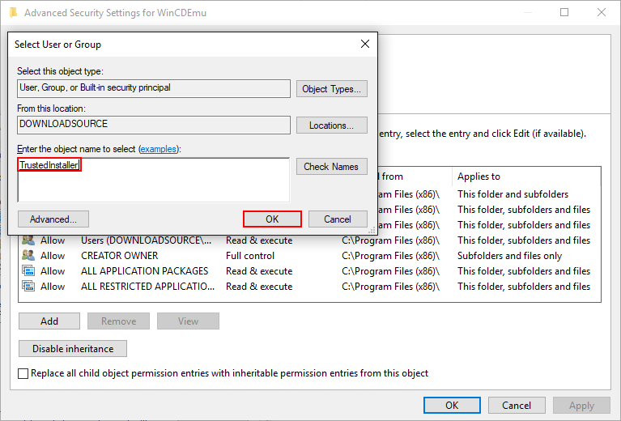Click the users icon beside CREATOR OWNER

click(28, 256)
